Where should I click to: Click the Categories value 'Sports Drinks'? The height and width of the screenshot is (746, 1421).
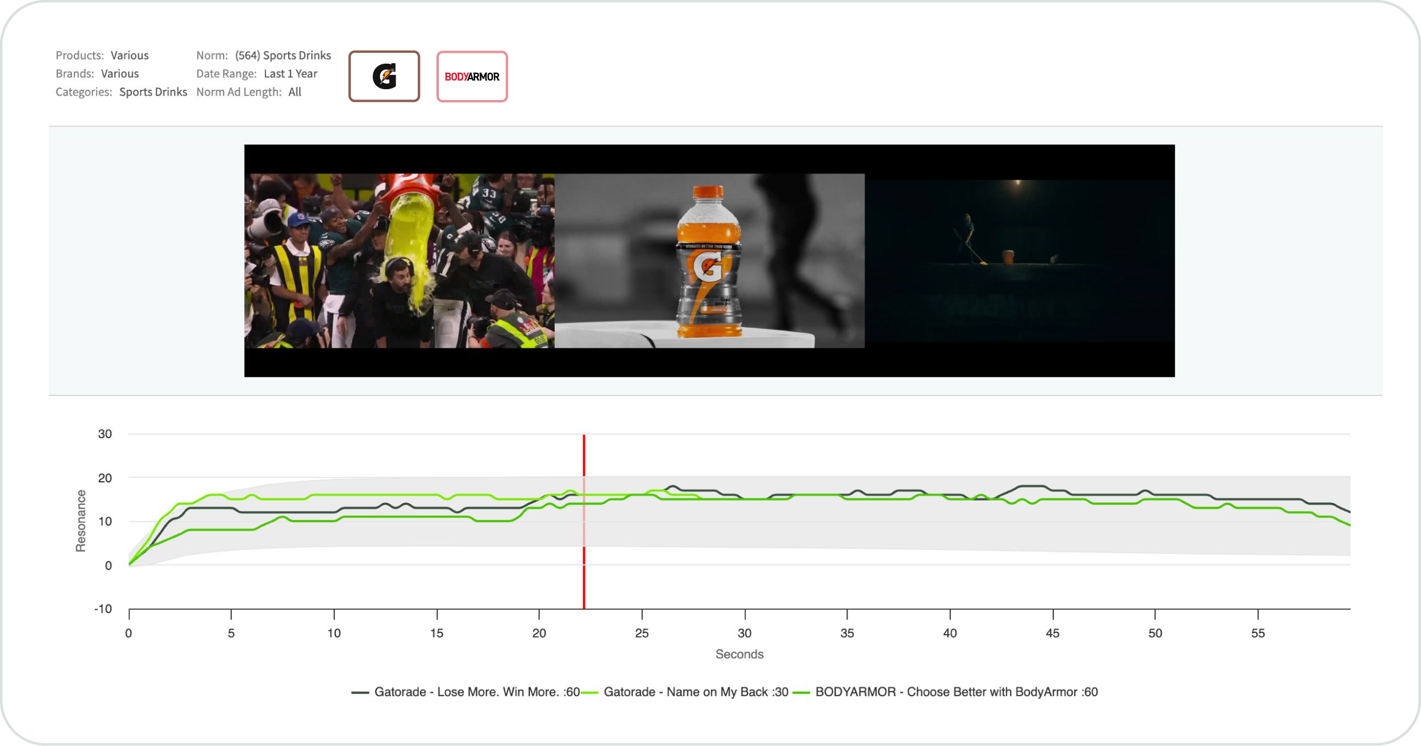pyautogui.click(x=153, y=91)
